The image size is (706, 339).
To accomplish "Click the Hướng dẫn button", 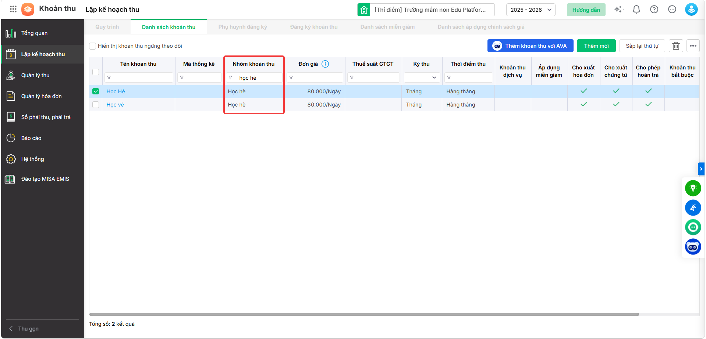I will click(586, 10).
